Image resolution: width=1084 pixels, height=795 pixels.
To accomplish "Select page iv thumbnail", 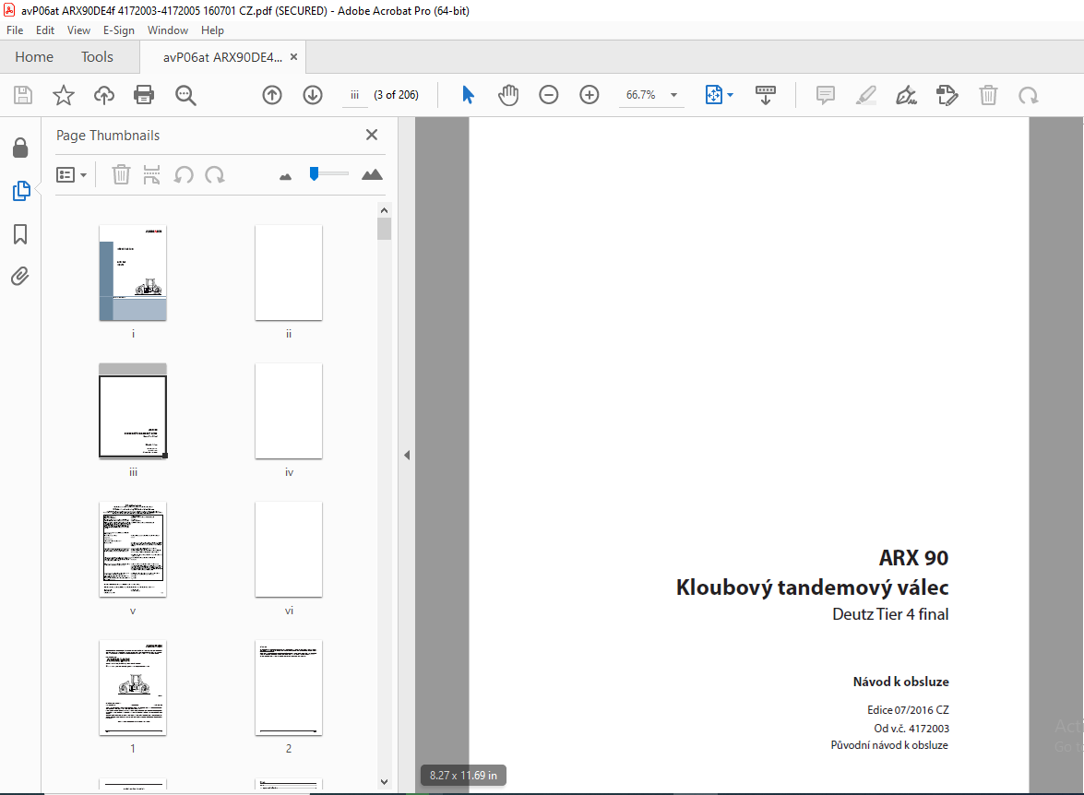I will pyautogui.click(x=289, y=410).
